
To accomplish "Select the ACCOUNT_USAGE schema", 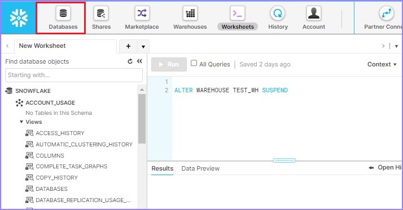I will point(50,103).
